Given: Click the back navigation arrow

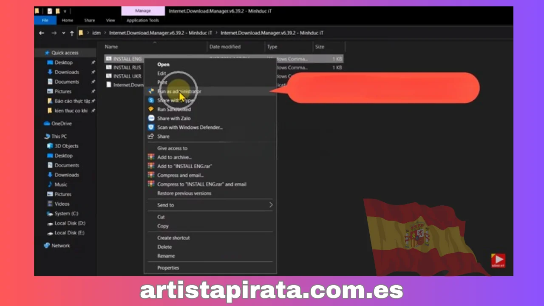Looking at the screenshot, I should coord(41,33).
